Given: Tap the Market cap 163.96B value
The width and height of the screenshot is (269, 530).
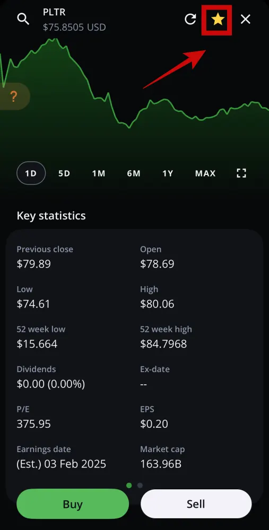Looking at the screenshot, I should coord(161,464).
